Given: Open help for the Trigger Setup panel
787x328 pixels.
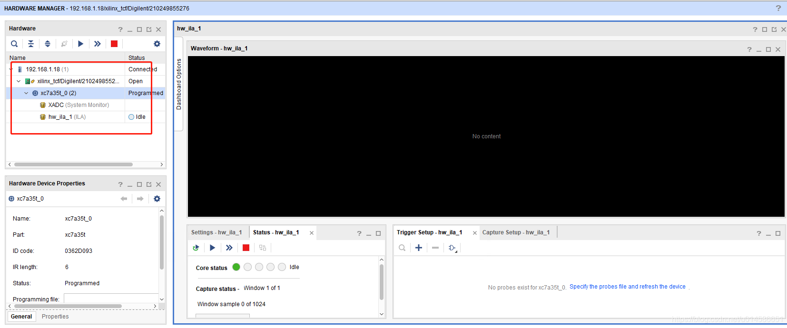Looking at the screenshot, I should click(x=759, y=233).
